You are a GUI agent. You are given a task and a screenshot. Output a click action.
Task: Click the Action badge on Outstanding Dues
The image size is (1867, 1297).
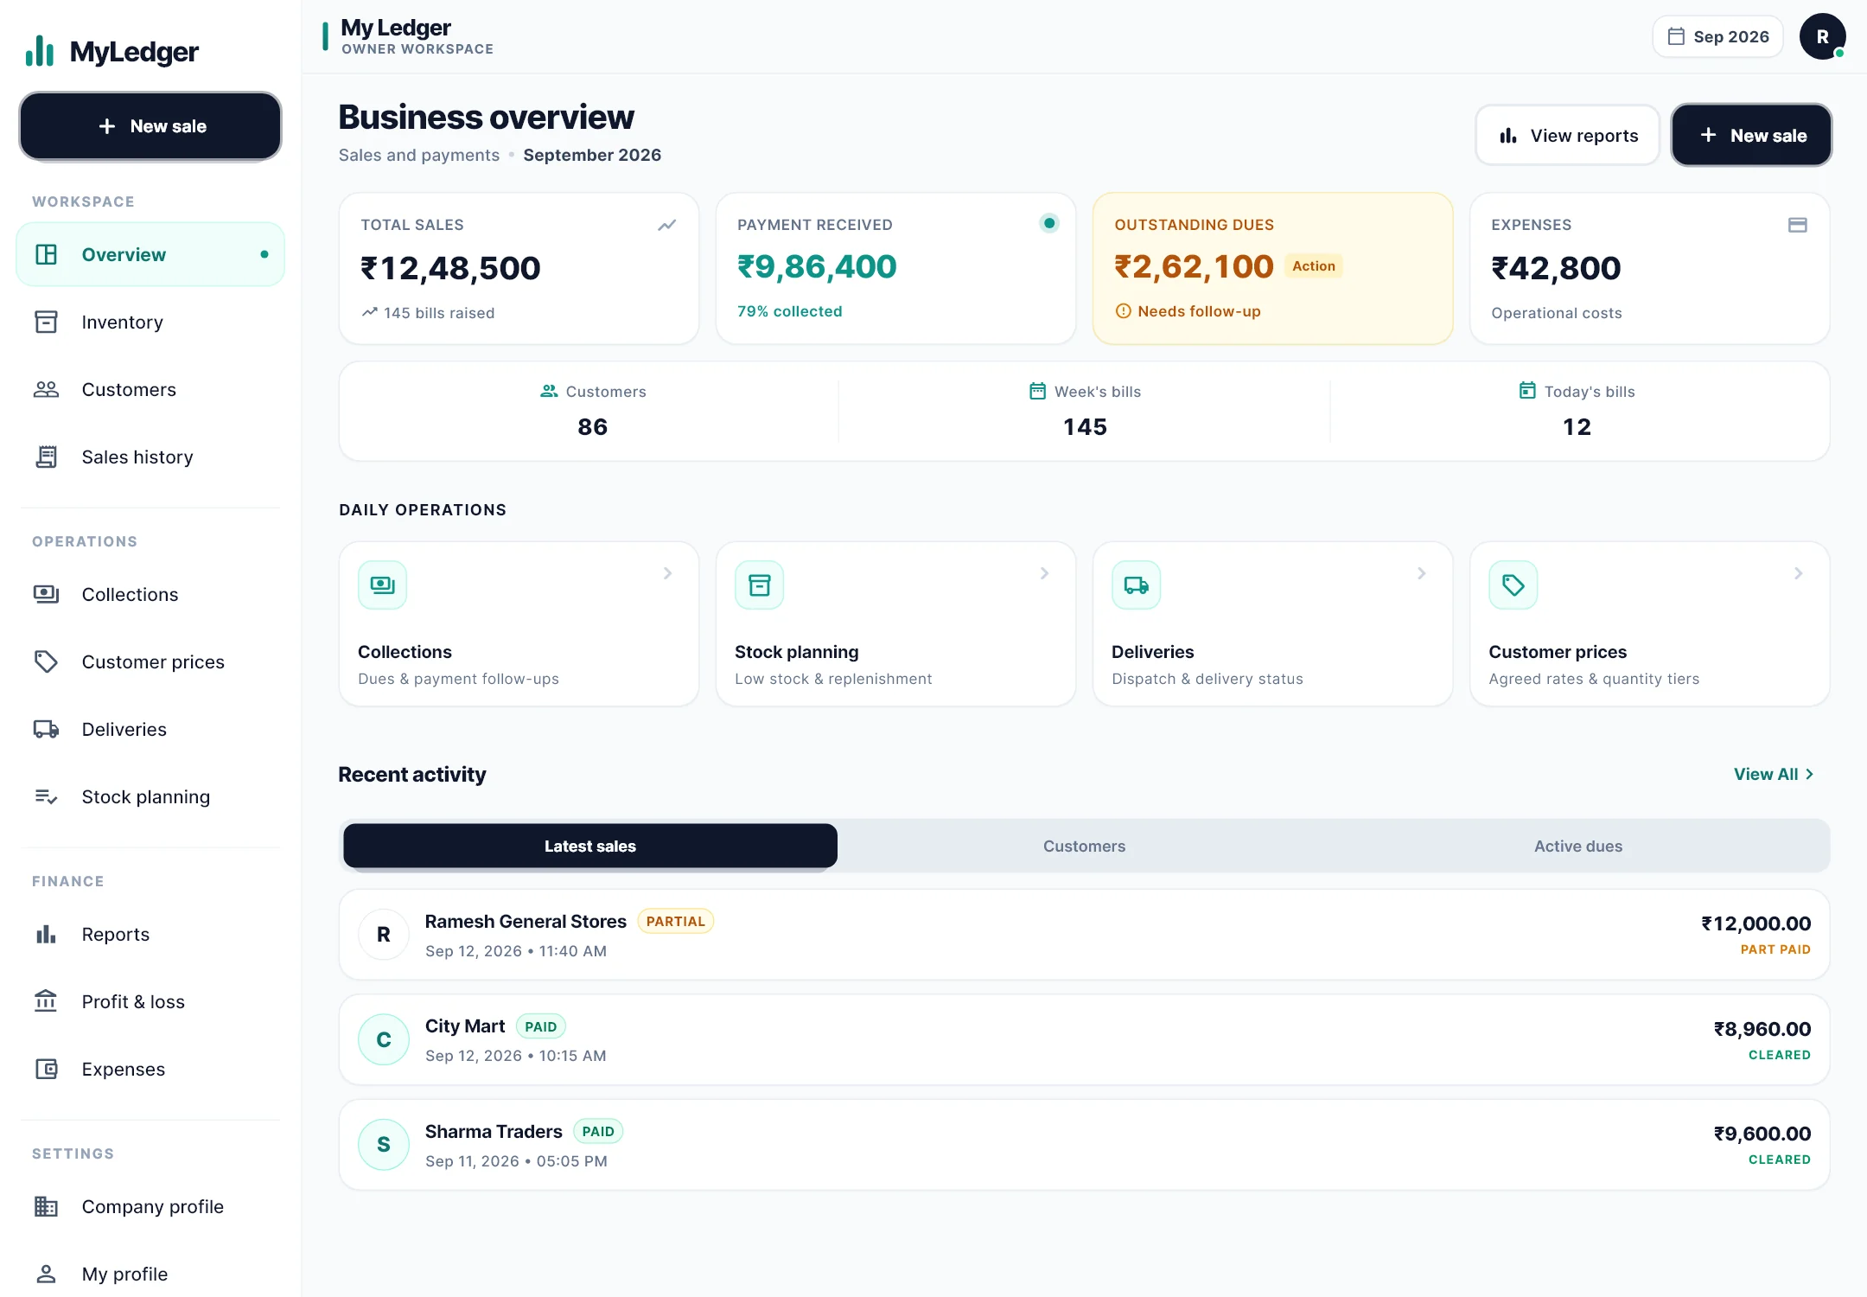pyautogui.click(x=1313, y=266)
